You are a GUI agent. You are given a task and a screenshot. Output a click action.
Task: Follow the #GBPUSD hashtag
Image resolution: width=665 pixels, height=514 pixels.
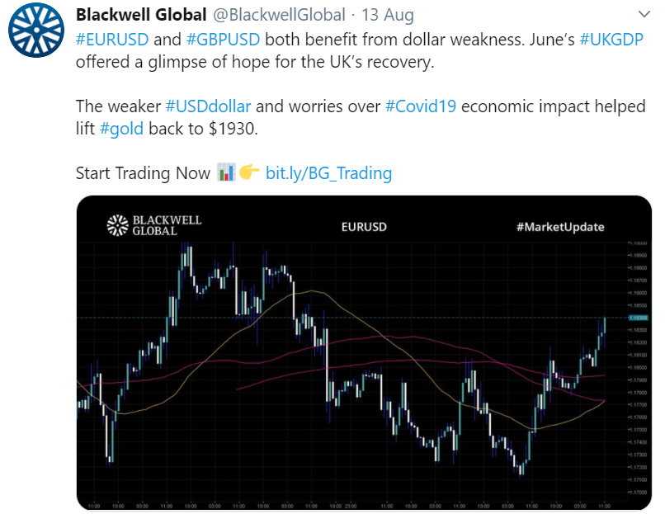tap(223, 40)
